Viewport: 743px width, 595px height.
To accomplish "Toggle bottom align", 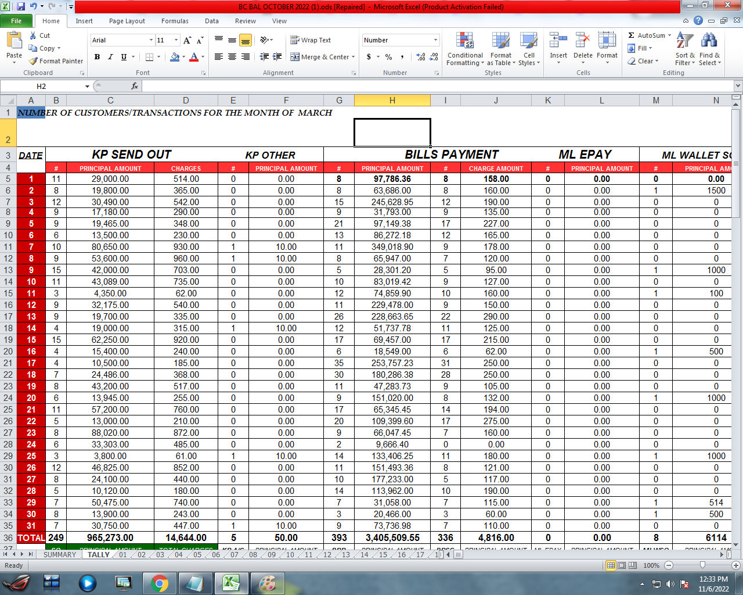I will 246,40.
